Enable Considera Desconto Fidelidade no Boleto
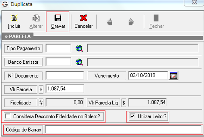The image size is (204, 137). click(8, 116)
